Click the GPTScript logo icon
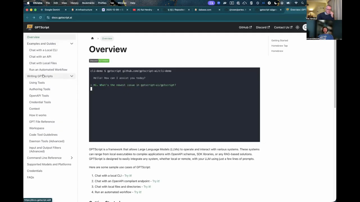The image size is (360, 202). [x=30, y=27]
